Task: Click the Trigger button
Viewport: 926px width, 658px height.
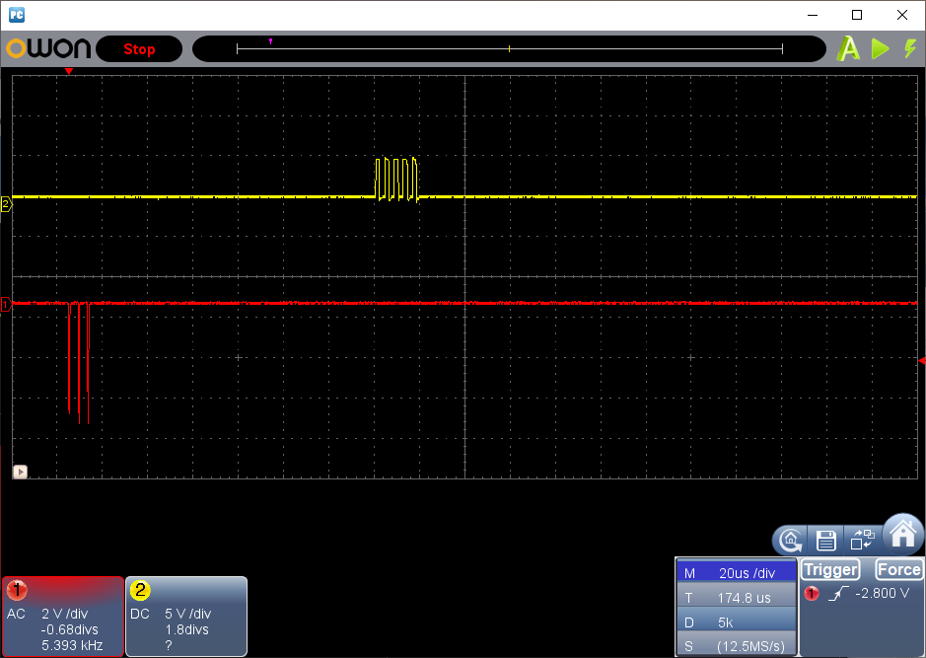Action: [830, 569]
